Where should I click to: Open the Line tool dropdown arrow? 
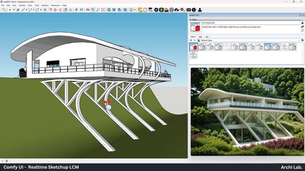pyautogui.click(x=27, y=9)
